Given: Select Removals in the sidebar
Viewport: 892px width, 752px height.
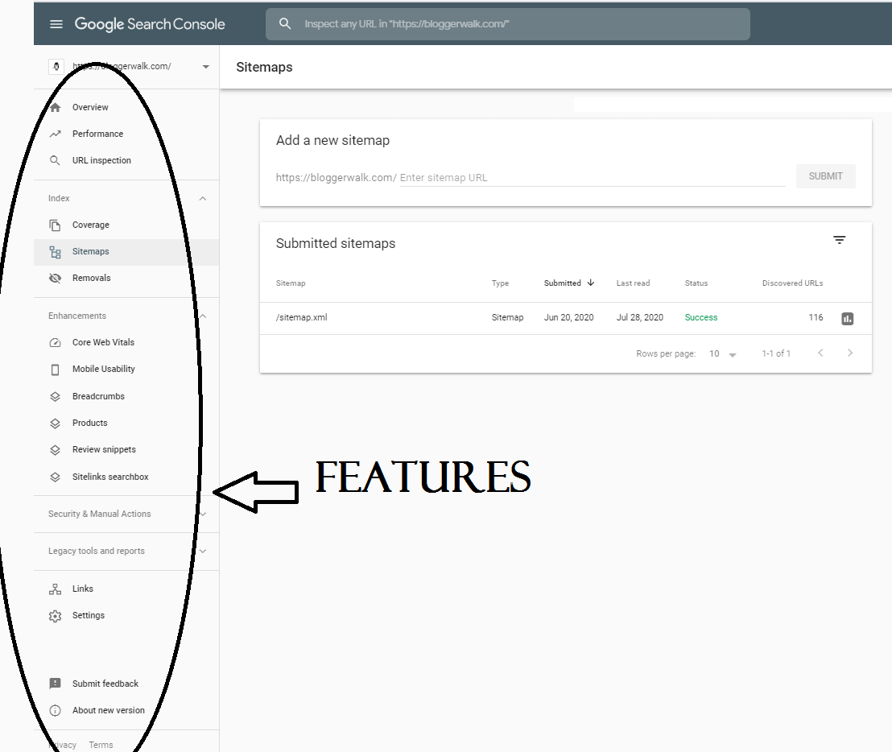Looking at the screenshot, I should click(x=92, y=278).
